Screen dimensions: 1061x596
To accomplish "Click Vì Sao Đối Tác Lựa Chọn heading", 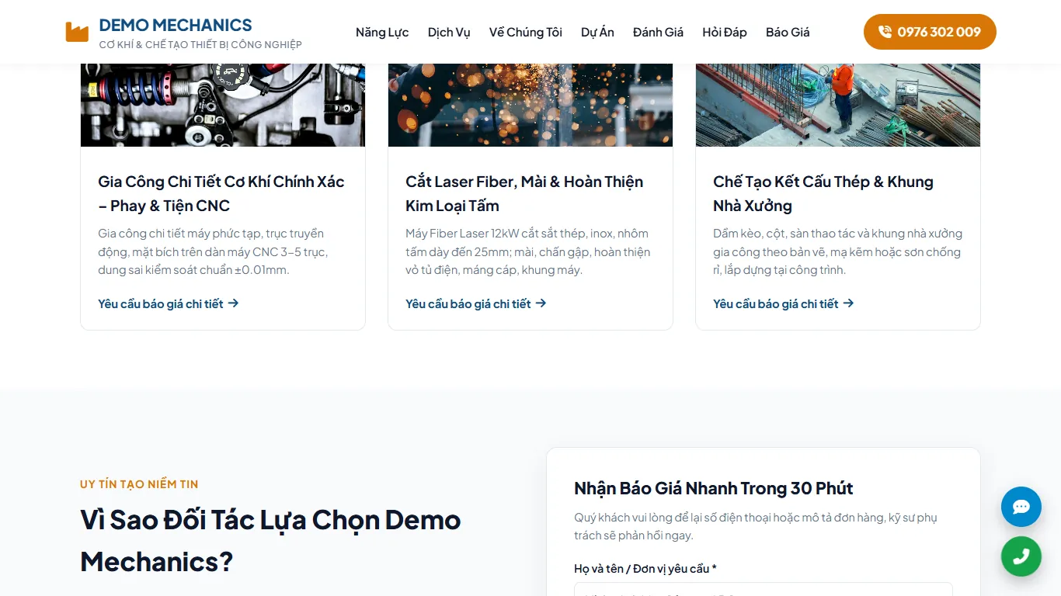I will point(270,540).
